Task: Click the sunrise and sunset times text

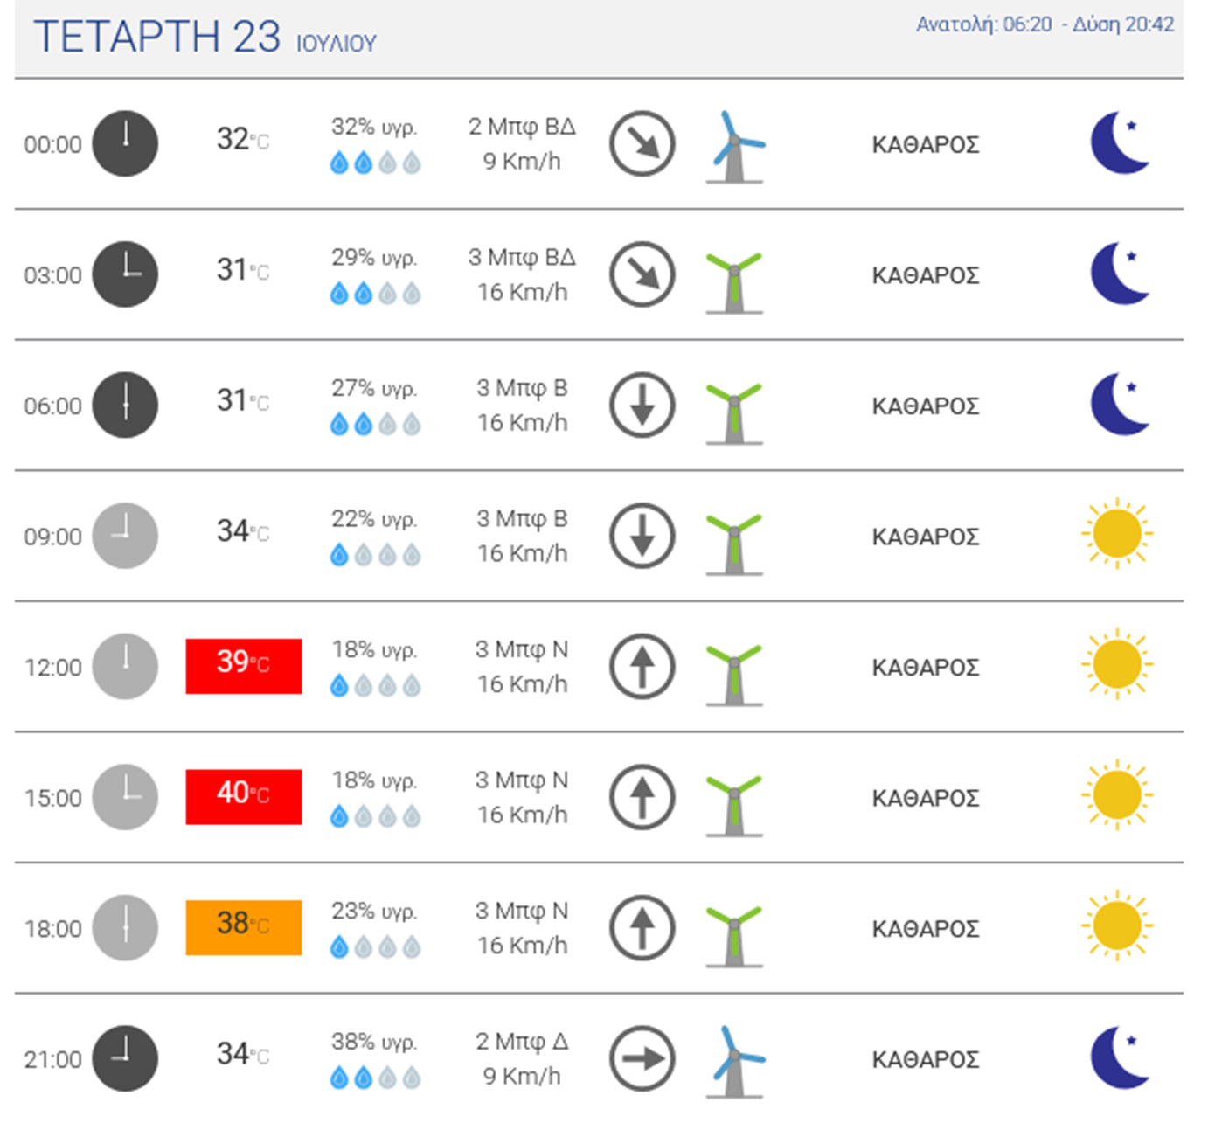Action: pyautogui.click(x=1045, y=24)
